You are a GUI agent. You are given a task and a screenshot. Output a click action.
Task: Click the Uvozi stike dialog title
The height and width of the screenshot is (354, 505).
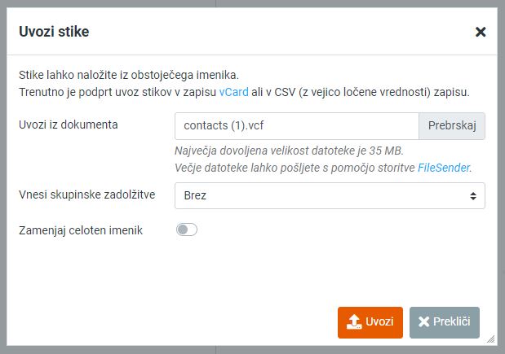click(x=54, y=32)
